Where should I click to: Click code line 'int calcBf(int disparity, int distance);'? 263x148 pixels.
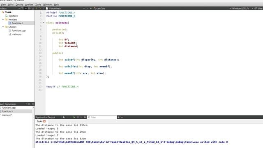(89, 60)
